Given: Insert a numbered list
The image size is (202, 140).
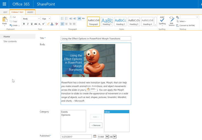Looking at the screenshot, I should click(66, 19).
